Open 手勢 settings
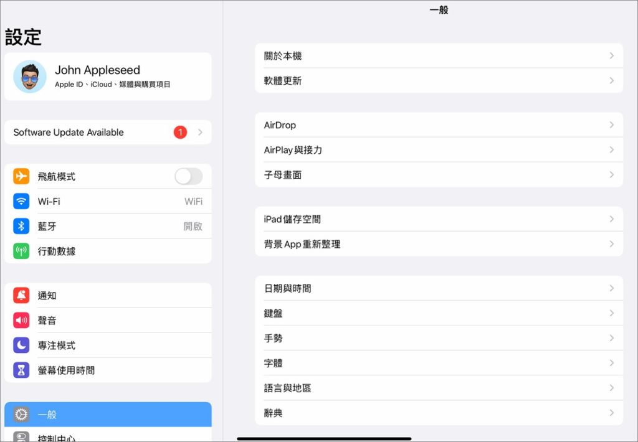This screenshot has height=442, width=638. point(439,338)
